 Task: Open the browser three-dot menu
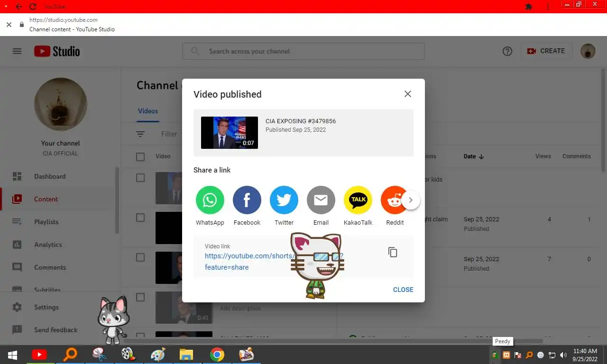[x=548, y=7]
